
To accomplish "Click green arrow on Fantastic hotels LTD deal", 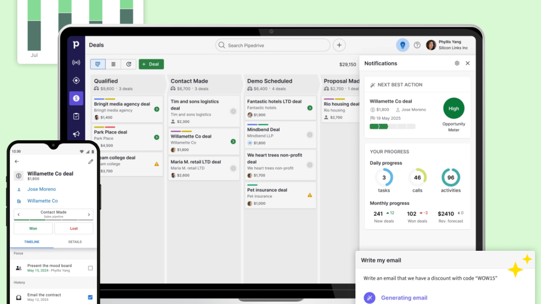I will 309,108.
